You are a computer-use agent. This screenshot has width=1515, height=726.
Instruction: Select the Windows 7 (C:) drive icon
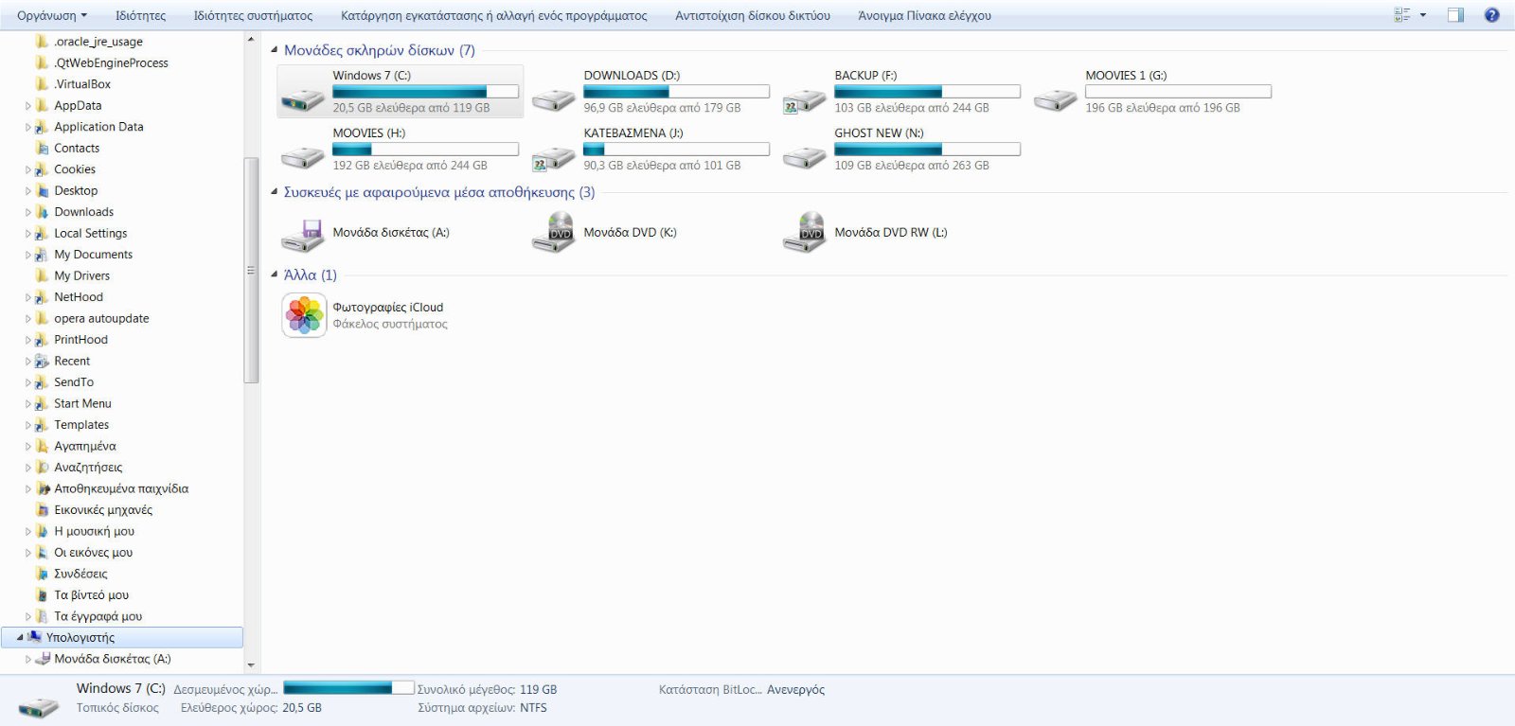[303, 97]
